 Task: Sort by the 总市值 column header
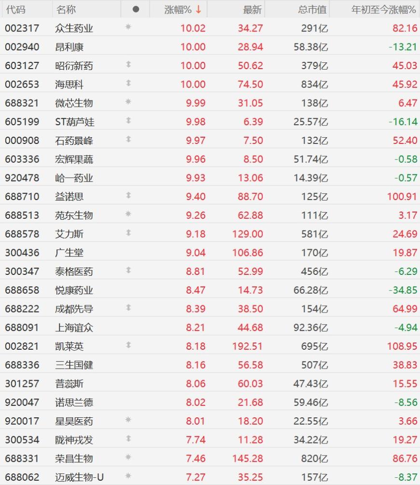[x=312, y=10]
